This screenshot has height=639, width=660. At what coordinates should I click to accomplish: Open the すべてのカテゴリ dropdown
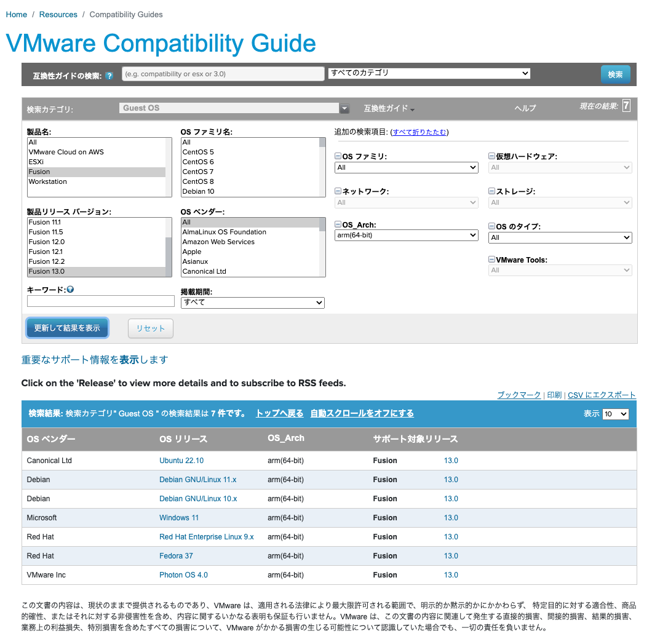coord(429,73)
